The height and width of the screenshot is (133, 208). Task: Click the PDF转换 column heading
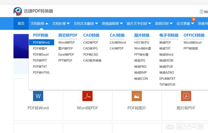point(41,35)
